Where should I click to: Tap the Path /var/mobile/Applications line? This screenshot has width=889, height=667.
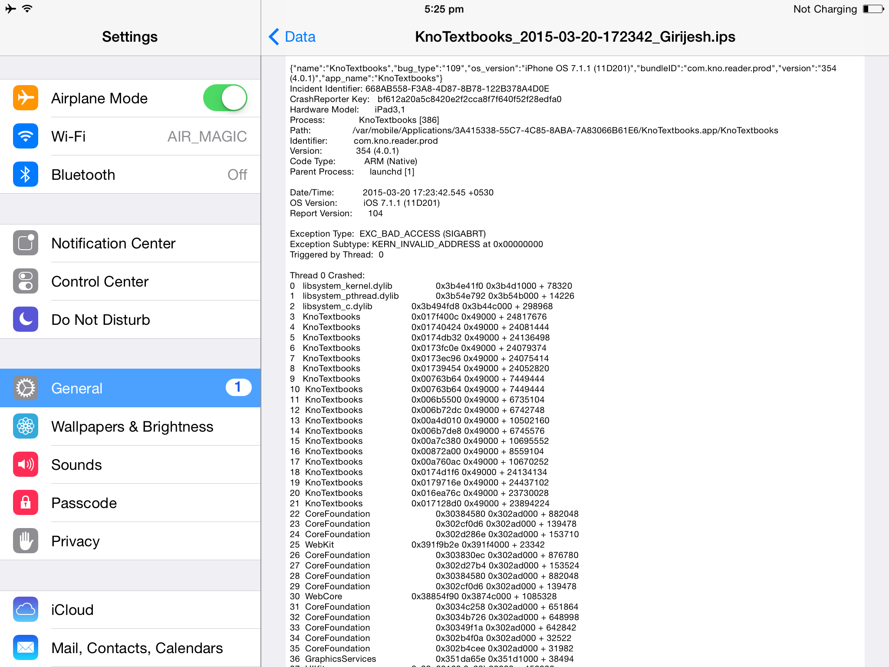click(534, 131)
